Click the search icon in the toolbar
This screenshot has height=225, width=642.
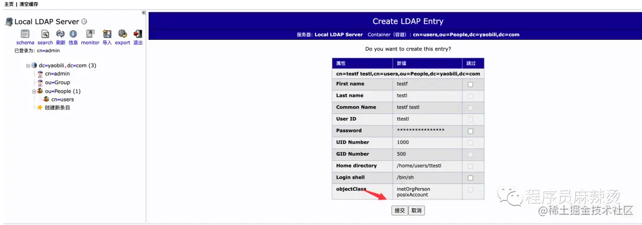pyautogui.click(x=45, y=34)
